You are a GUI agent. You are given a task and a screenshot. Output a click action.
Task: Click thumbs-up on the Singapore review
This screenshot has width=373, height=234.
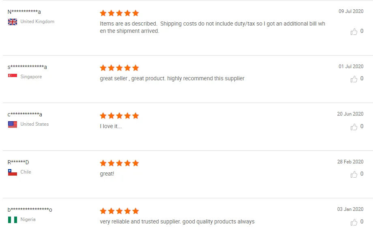pyautogui.click(x=354, y=79)
